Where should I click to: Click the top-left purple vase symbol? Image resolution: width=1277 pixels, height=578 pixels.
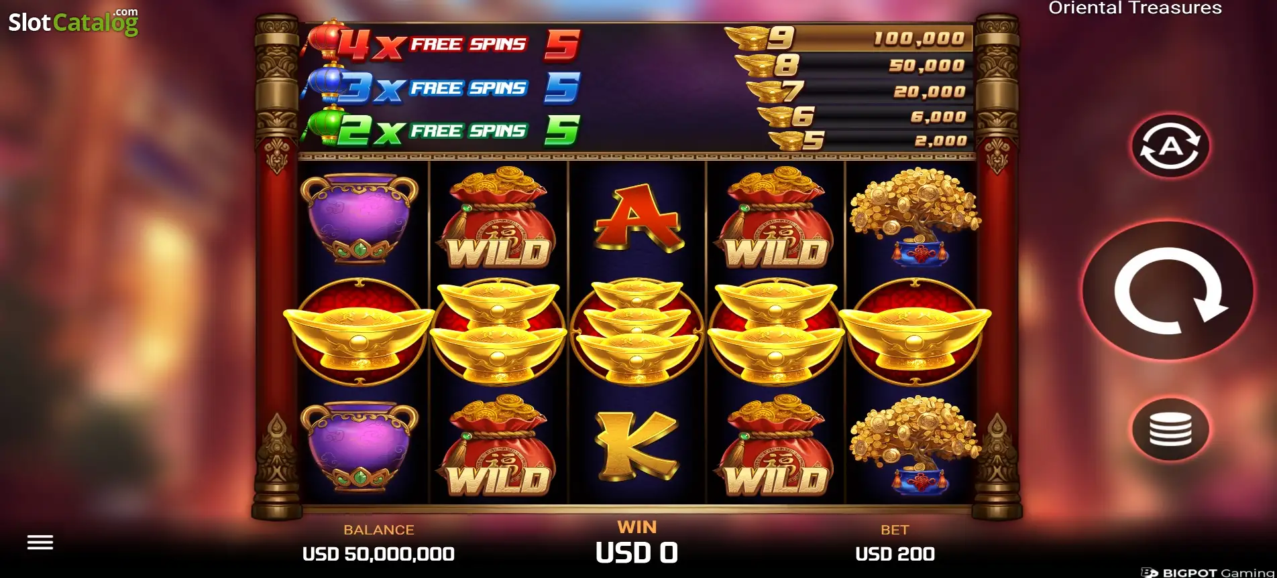click(359, 218)
